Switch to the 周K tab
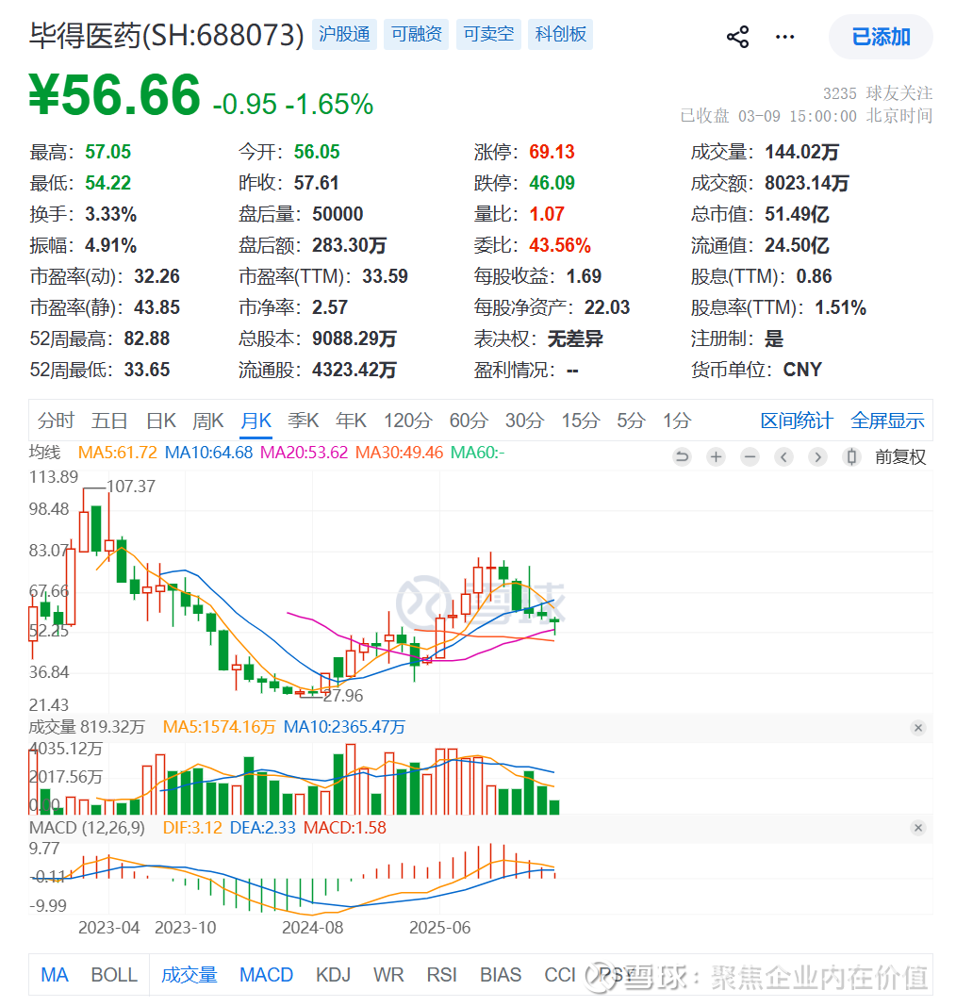956x1007 pixels. click(x=208, y=421)
